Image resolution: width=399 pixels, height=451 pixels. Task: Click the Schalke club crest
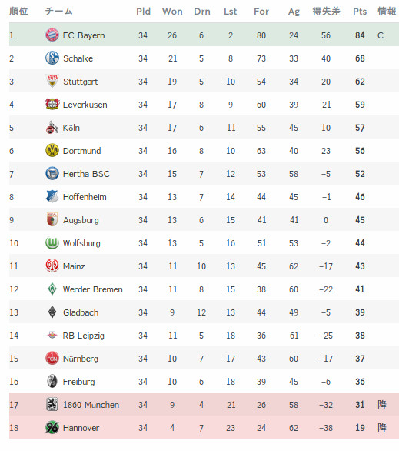52,58
